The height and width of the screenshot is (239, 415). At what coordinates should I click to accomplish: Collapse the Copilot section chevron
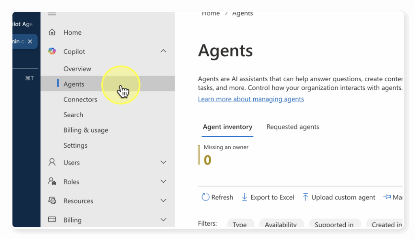163,51
